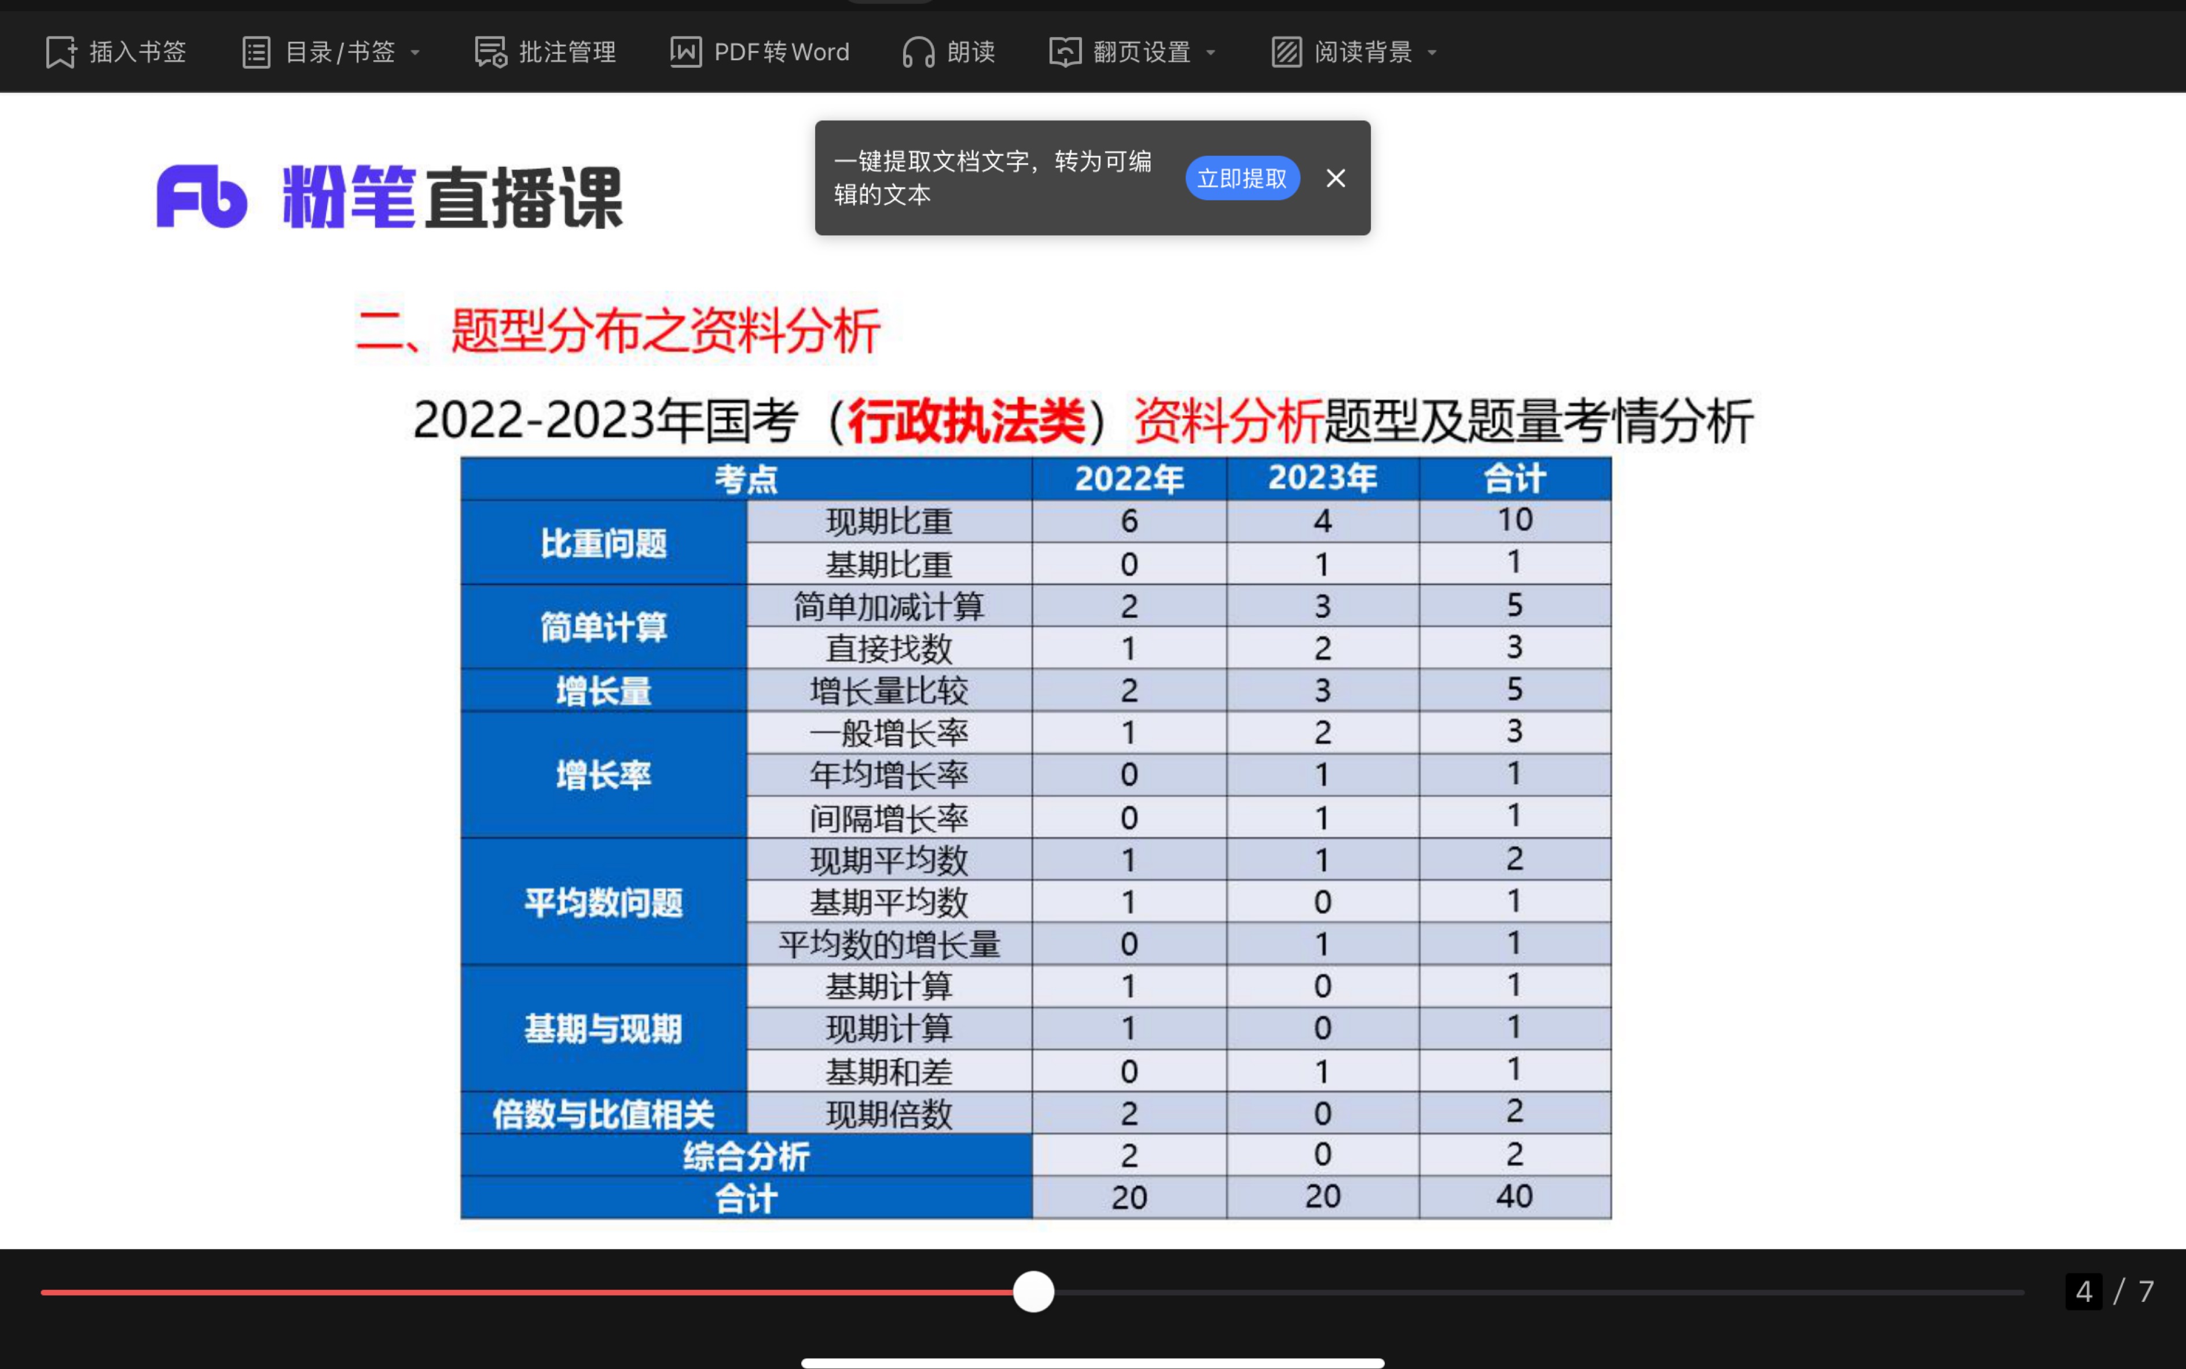This screenshot has height=1369, width=2186.
Task: Open the 插入书签 option
Action: [x=138, y=52]
